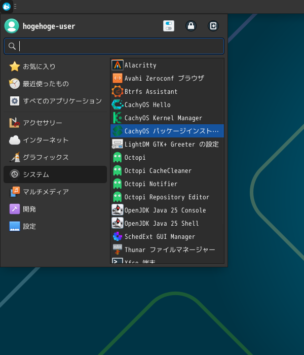This screenshot has height=355, width=304.
Task: Click the panel handle dots beside launcher
Action: 15,6
